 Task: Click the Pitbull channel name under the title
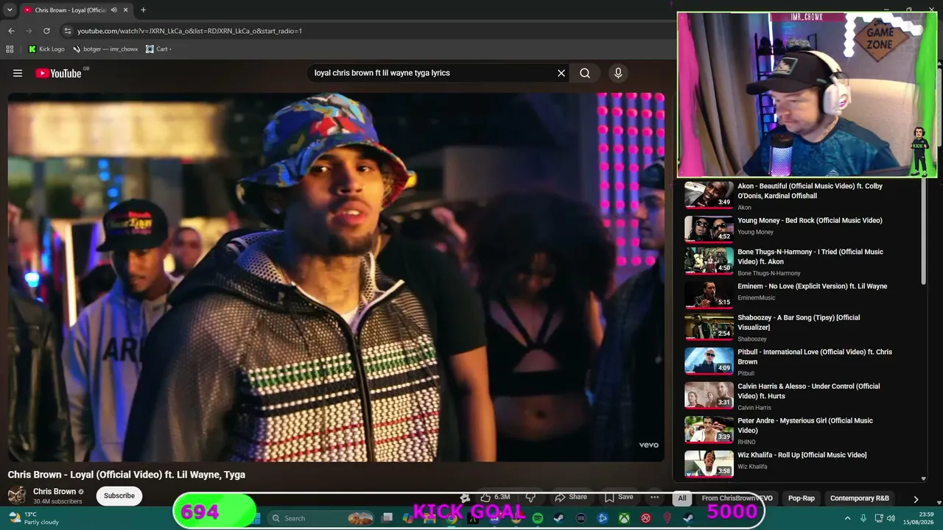click(746, 373)
